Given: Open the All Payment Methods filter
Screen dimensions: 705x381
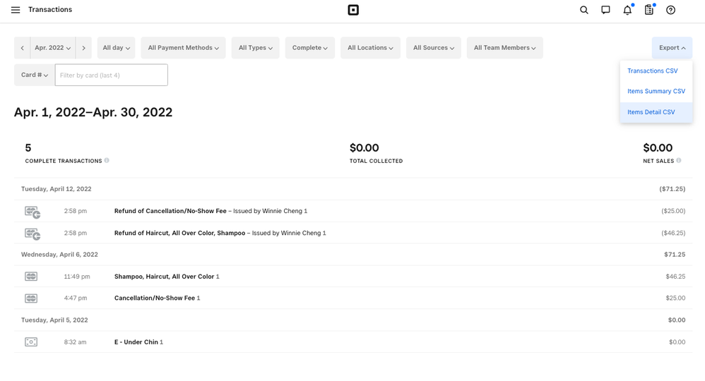Looking at the screenshot, I should tap(183, 48).
